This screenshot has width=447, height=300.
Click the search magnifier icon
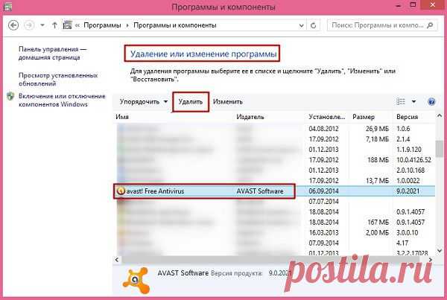pos(430,25)
